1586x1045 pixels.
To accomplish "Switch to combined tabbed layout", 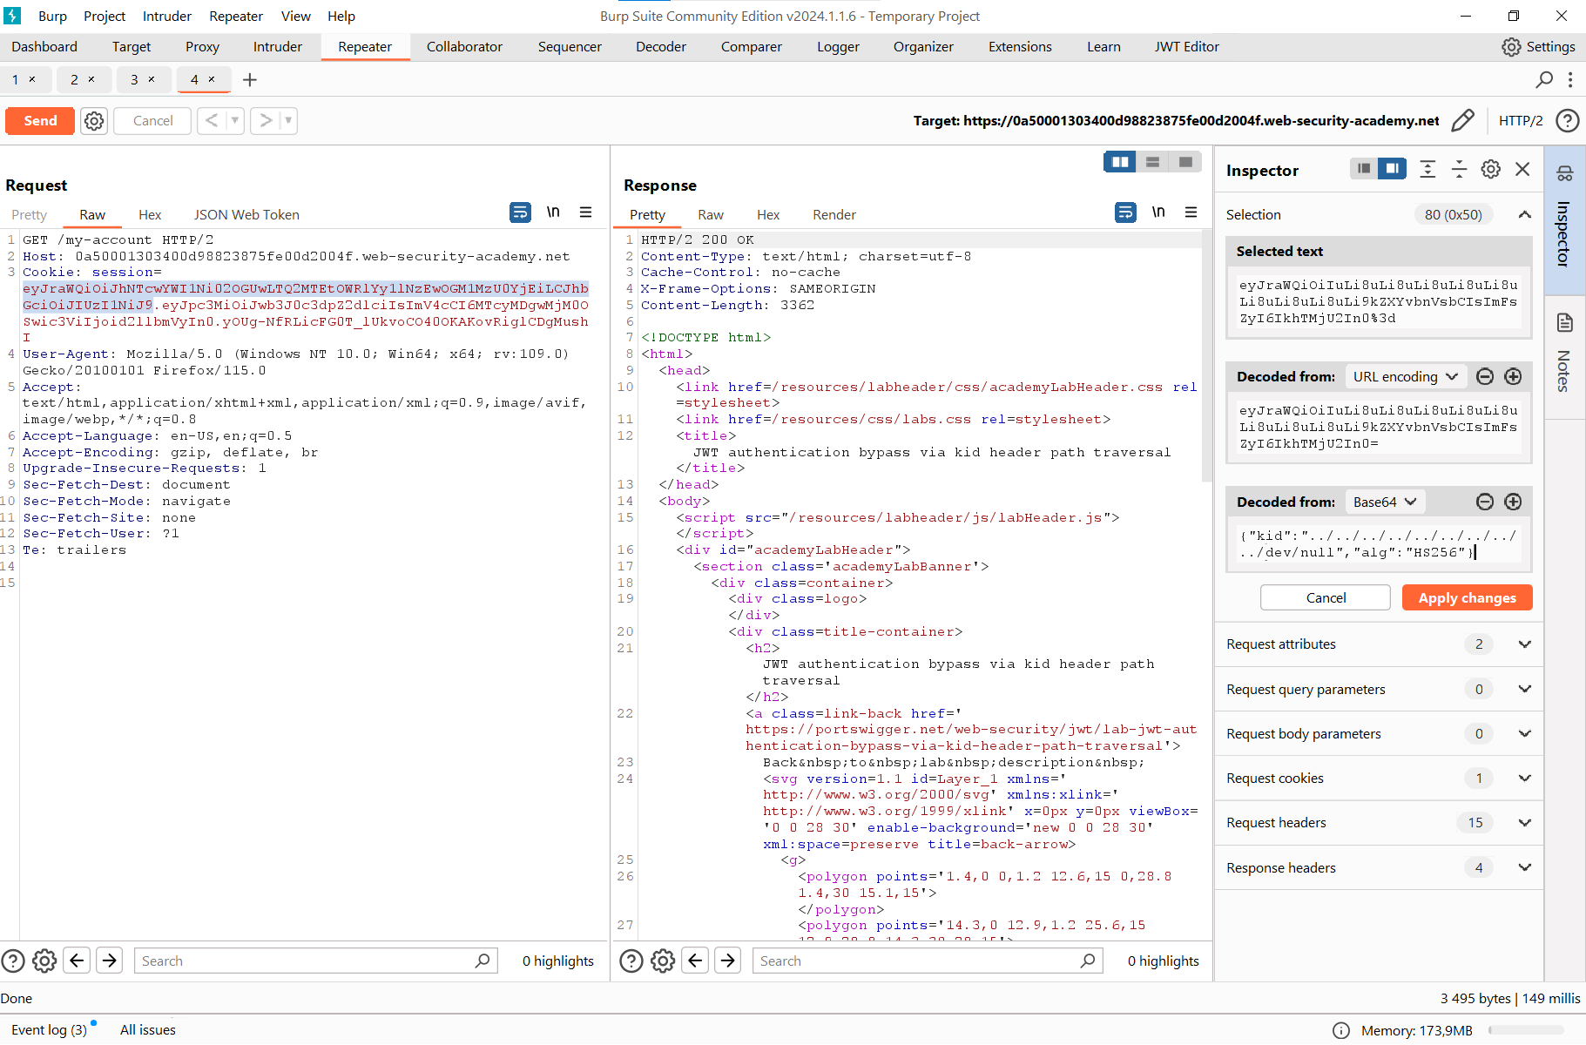I will 1185,162.
